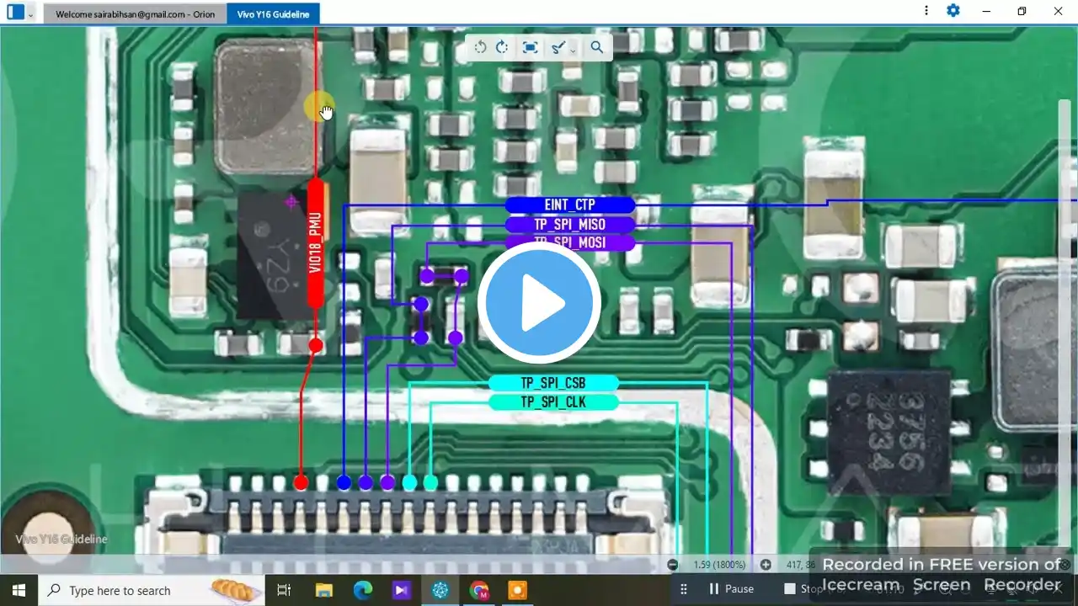Launch Microsoft Edge from the taskbar
The image size is (1078, 606).
(x=363, y=590)
